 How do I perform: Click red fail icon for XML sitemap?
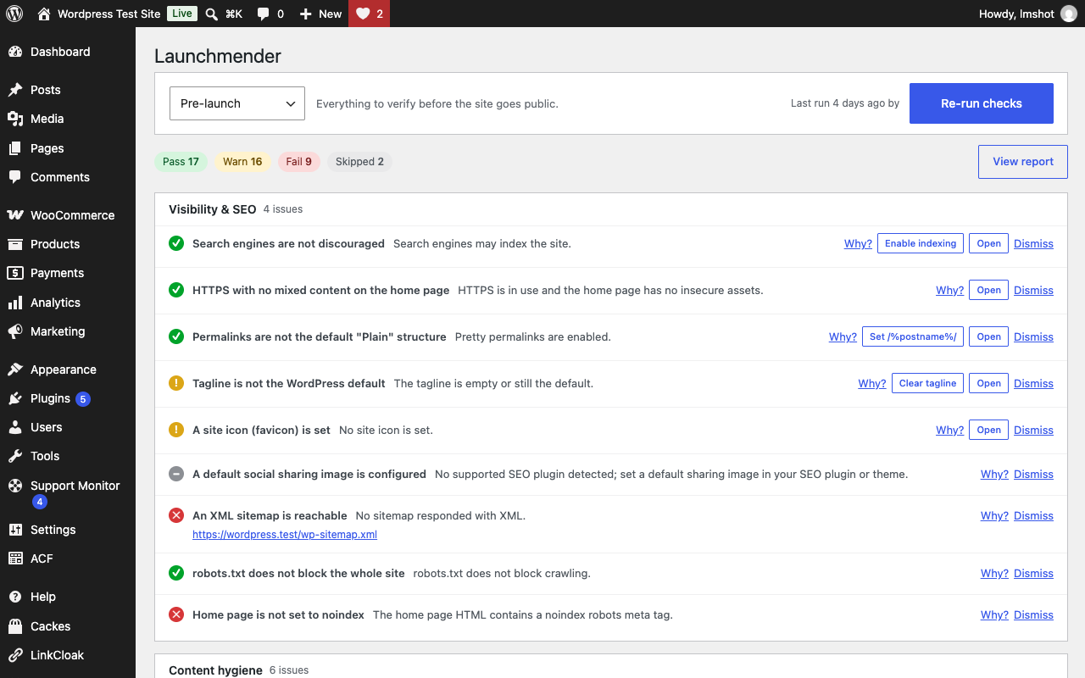pyautogui.click(x=176, y=515)
